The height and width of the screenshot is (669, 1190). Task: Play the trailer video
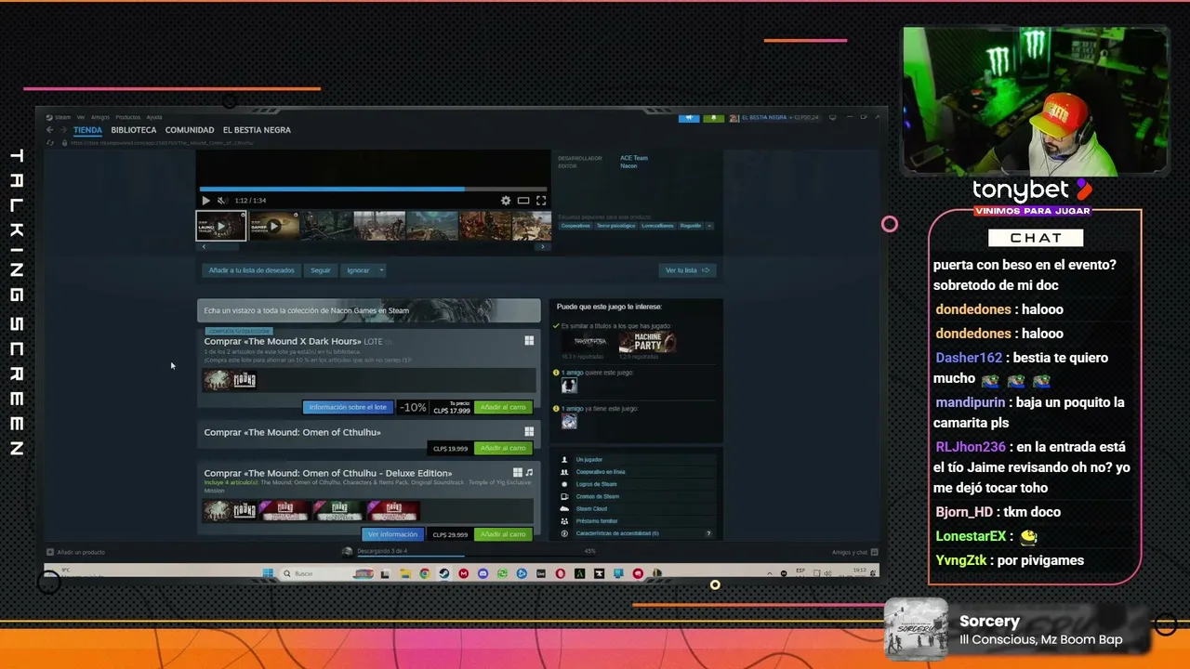click(205, 201)
